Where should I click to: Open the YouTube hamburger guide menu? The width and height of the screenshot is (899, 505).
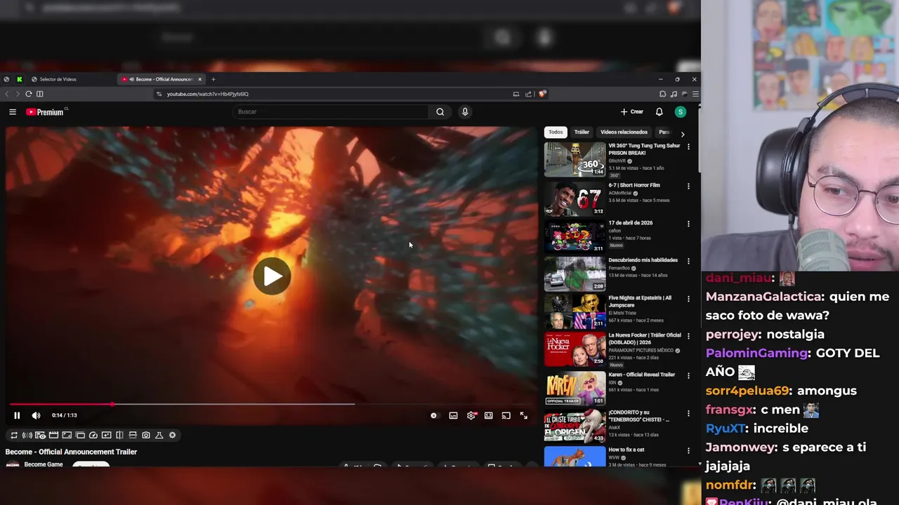coord(13,112)
